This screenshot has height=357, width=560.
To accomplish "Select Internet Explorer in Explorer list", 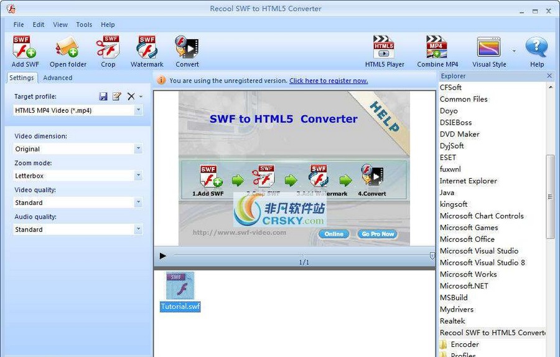I will coord(468,181).
